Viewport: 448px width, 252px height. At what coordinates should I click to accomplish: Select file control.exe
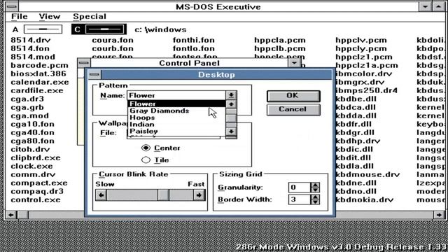pos(36,199)
